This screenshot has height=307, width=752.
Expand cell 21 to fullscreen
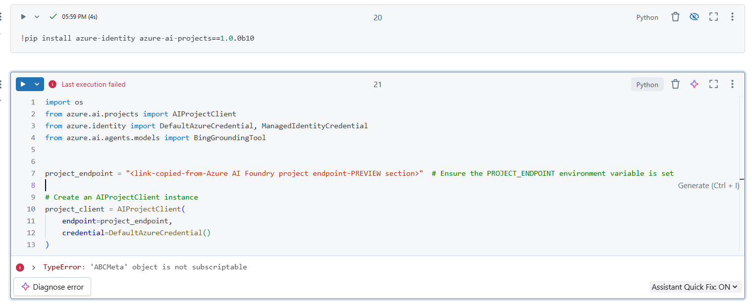[713, 84]
